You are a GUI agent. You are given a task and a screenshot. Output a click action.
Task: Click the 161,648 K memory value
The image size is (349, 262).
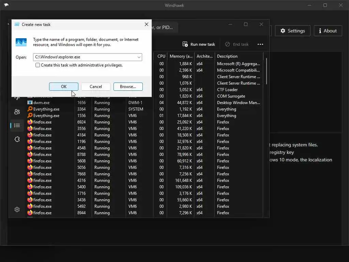click(x=183, y=180)
